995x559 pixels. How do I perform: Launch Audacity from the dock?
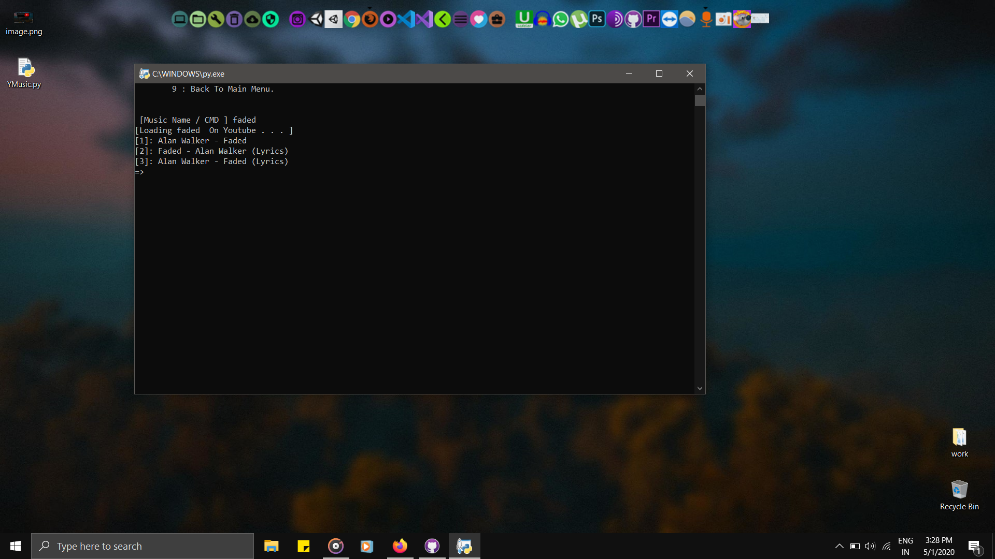click(x=542, y=20)
